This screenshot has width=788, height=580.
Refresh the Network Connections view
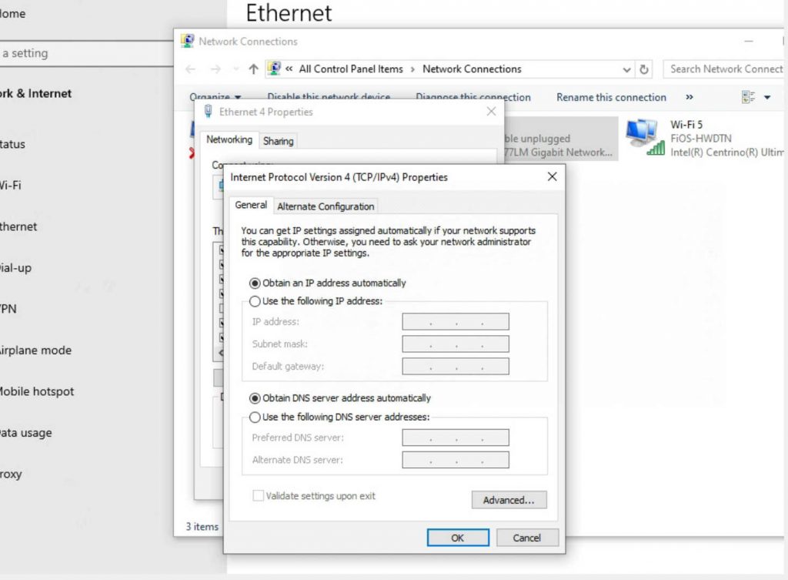(644, 69)
